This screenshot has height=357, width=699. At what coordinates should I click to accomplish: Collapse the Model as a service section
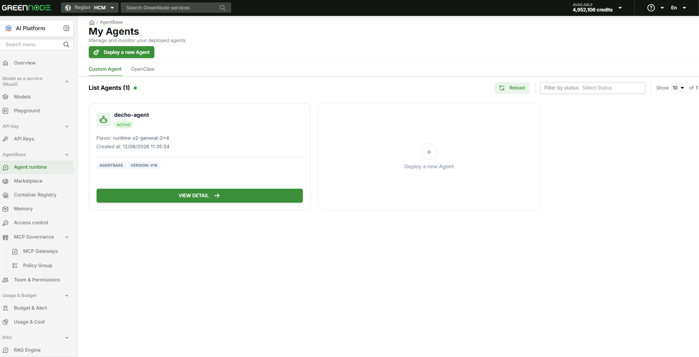tap(67, 82)
